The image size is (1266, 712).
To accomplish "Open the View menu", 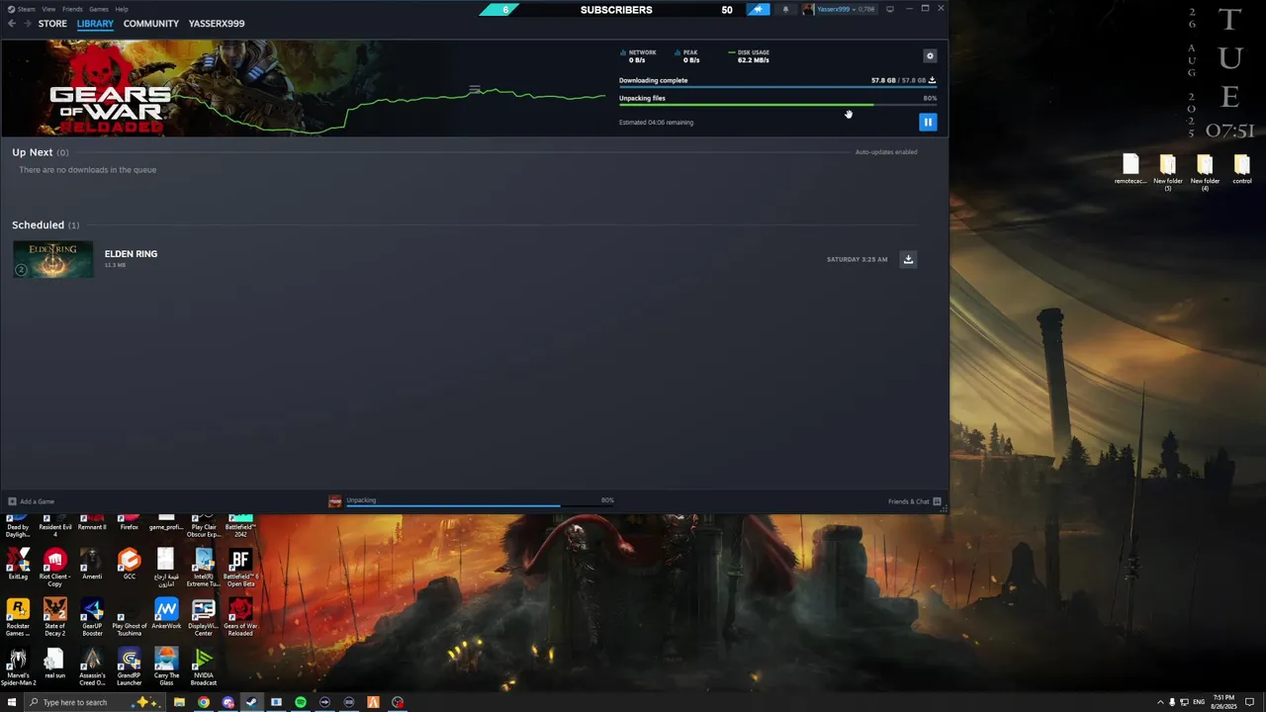I will pyautogui.click(x=48, y=9).
